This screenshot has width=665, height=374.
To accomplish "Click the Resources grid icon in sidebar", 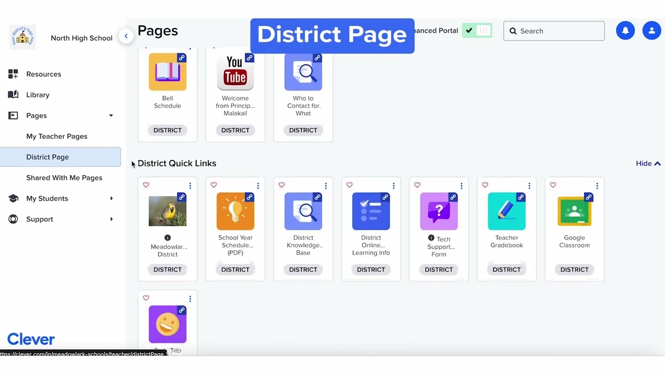I will tap(13, 74).
